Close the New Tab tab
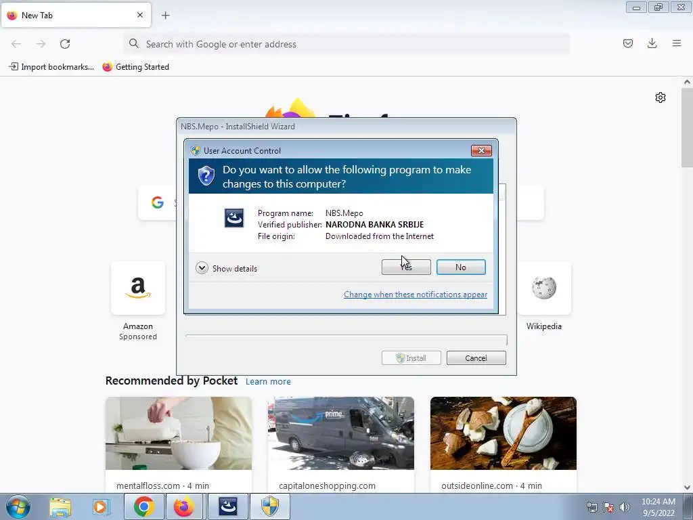This screenshot has width=693, height=520. [x=140, y=15]
